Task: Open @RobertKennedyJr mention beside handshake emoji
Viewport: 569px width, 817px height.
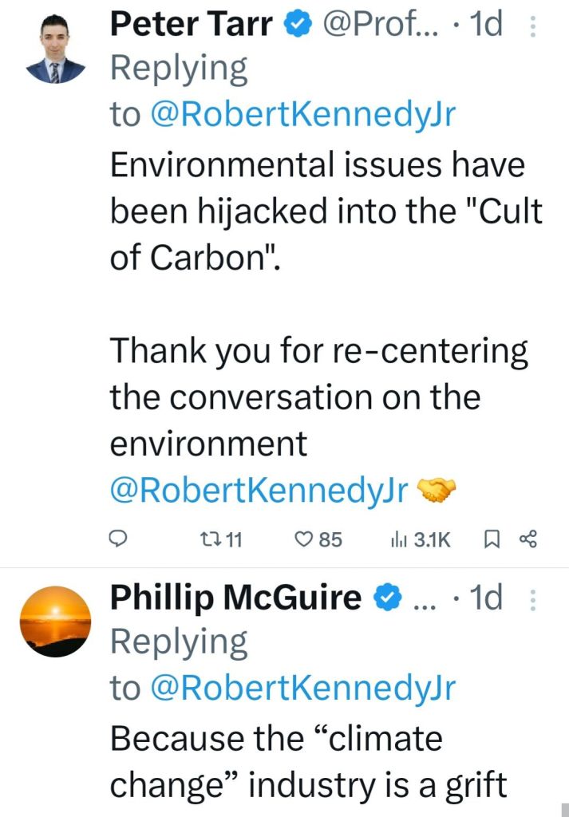Action: (259, 490)
